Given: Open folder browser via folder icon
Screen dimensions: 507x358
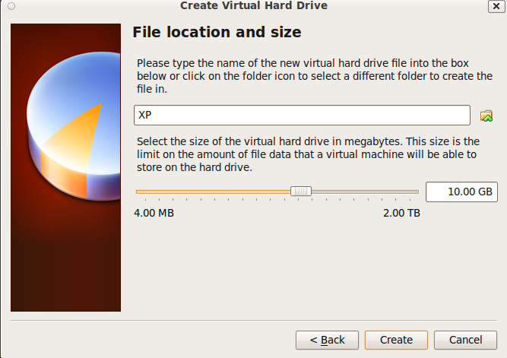Looking at the screenshot, I should pyautogui.click(x=486, y=116).
